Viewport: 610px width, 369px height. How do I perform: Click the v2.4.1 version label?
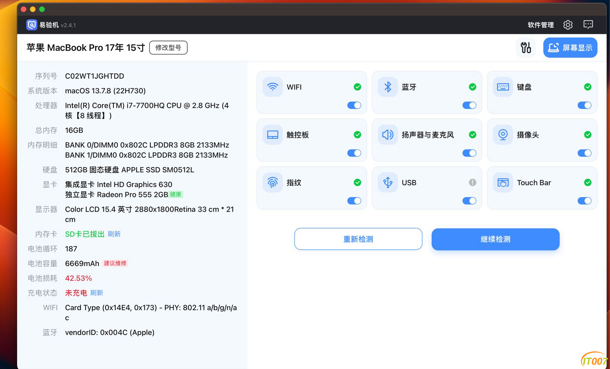68,25
